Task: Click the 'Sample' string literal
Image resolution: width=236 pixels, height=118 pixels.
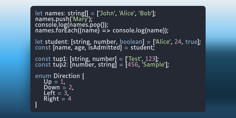Action: click(x=154, y=65)
